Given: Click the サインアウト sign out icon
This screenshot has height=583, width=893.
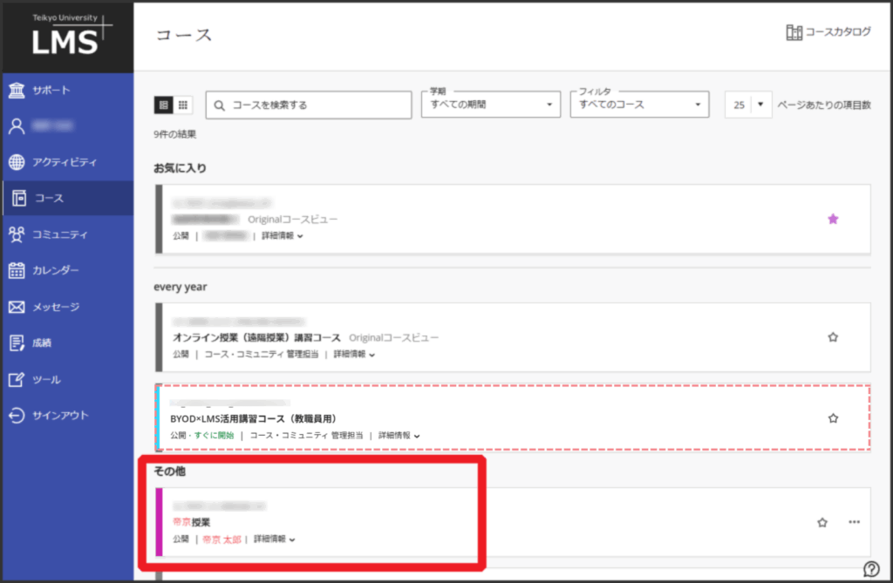Looking at the screenshot, I should pos(17,416).
